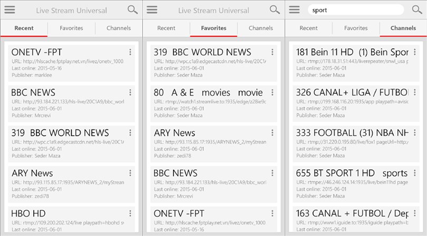Tap search icon beside sport field
This screenshot has height=236, width=427.
coord(417,10)
